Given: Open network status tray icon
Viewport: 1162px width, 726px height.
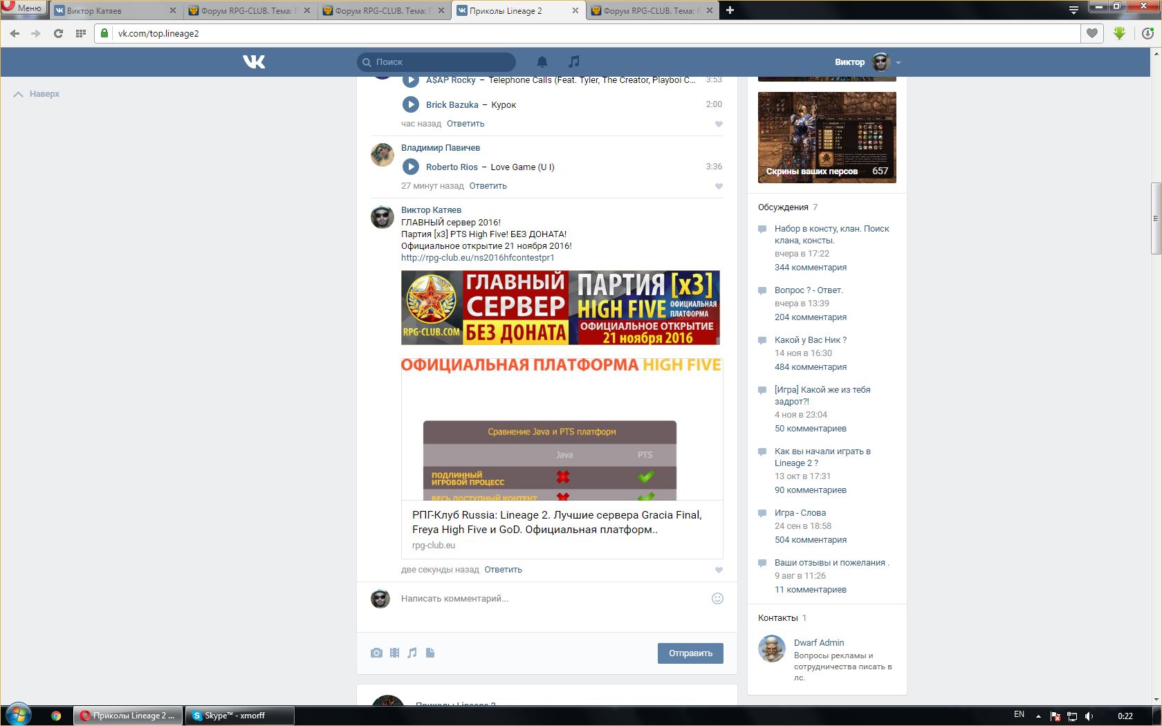Looking at the screenshot, I should click(x=1072, y=716).
